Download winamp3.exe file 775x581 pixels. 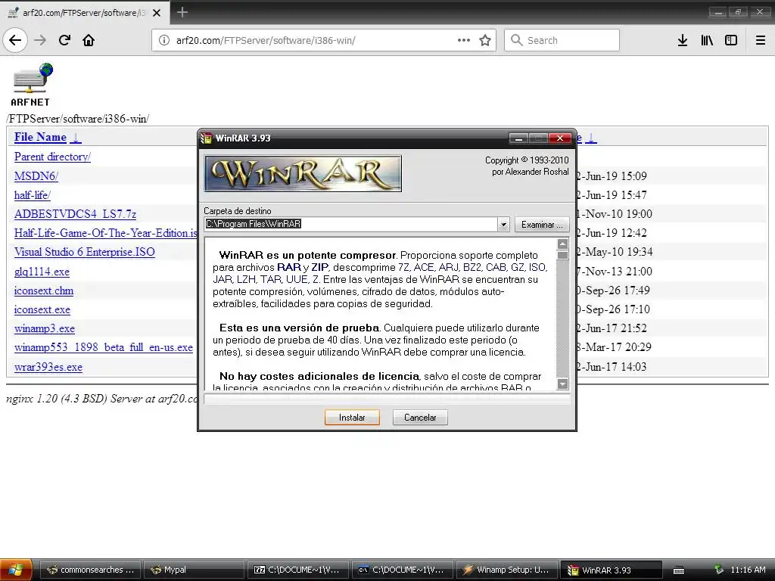(x=45, y=328)
